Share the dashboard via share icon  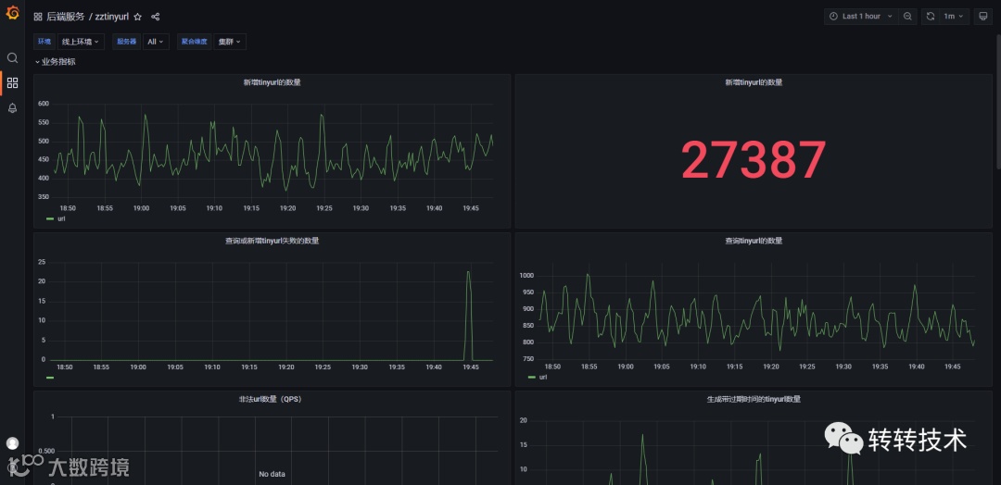tap(155, 17)
